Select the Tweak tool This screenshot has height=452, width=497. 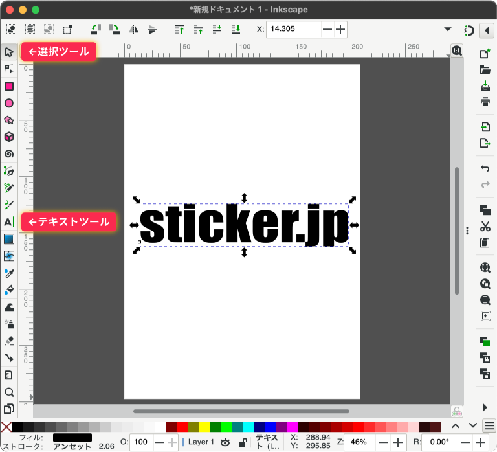(x=9, y=308)
